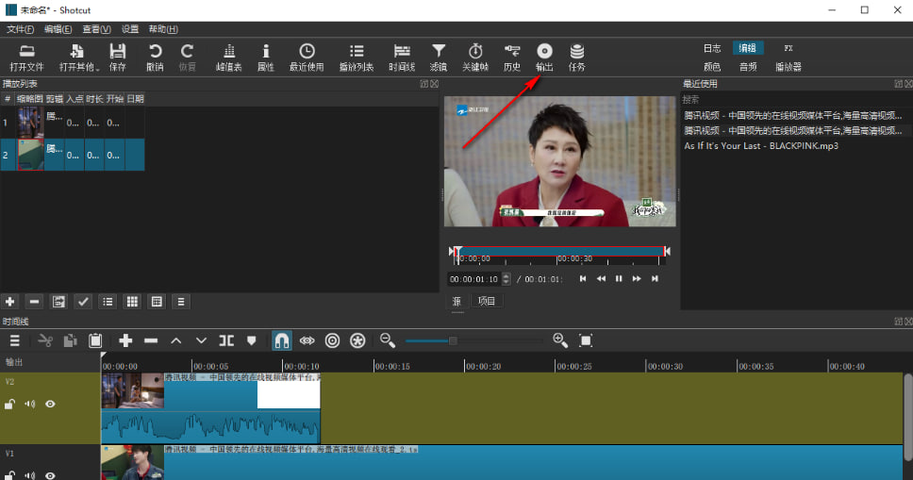Hide track V2 with the eye icon

coord(51,404)
